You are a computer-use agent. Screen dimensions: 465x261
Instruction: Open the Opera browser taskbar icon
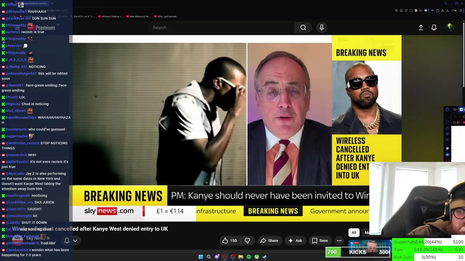pos(225,257)
